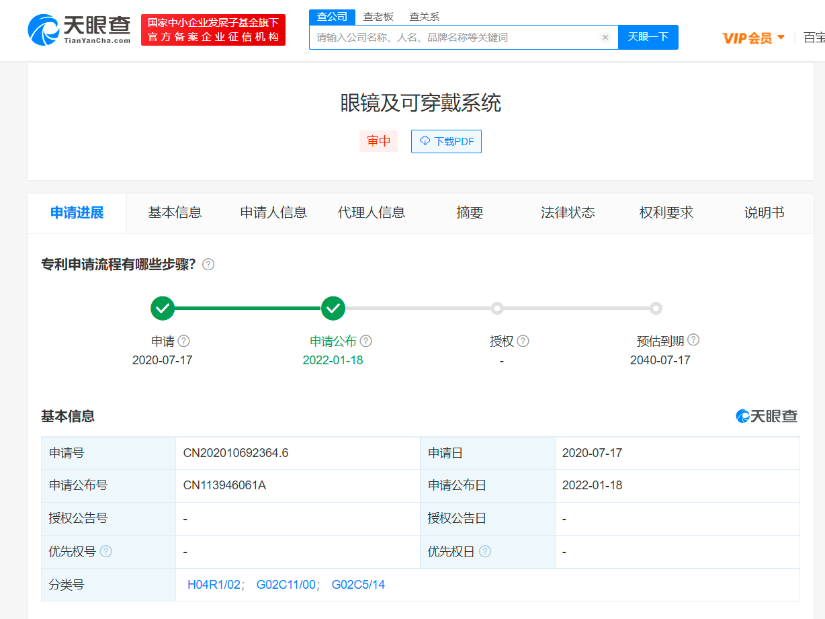Click the help icon beside 申请 step
Screen dimensions: 825x619
pos(184,341)
